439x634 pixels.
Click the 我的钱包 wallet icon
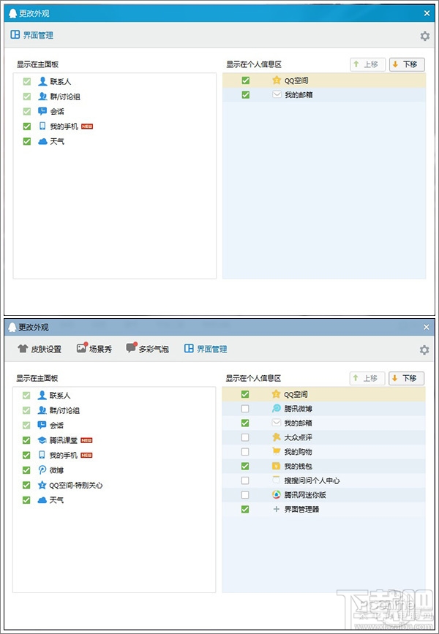(276, 467)
